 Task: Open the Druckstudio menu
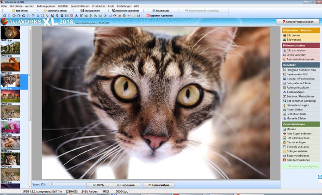point(99,6)
